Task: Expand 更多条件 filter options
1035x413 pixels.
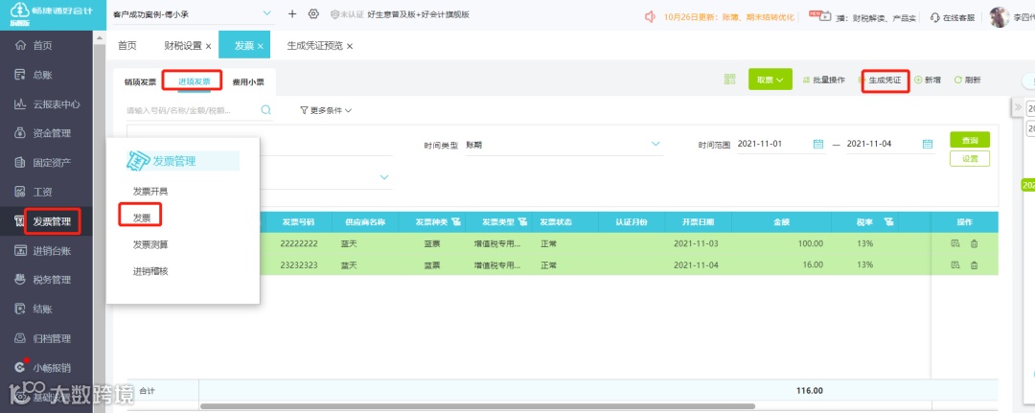Action: tap(326, 111)
